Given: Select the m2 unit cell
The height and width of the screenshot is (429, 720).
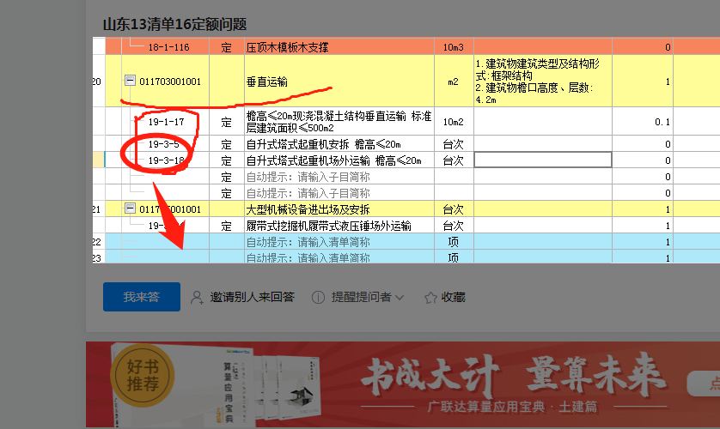Looking at the screenshot, I should click(x=454, y=82).
